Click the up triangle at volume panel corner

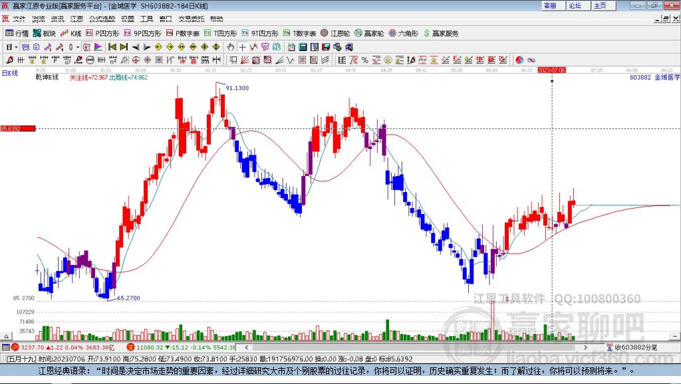click(x=6, y=336)
